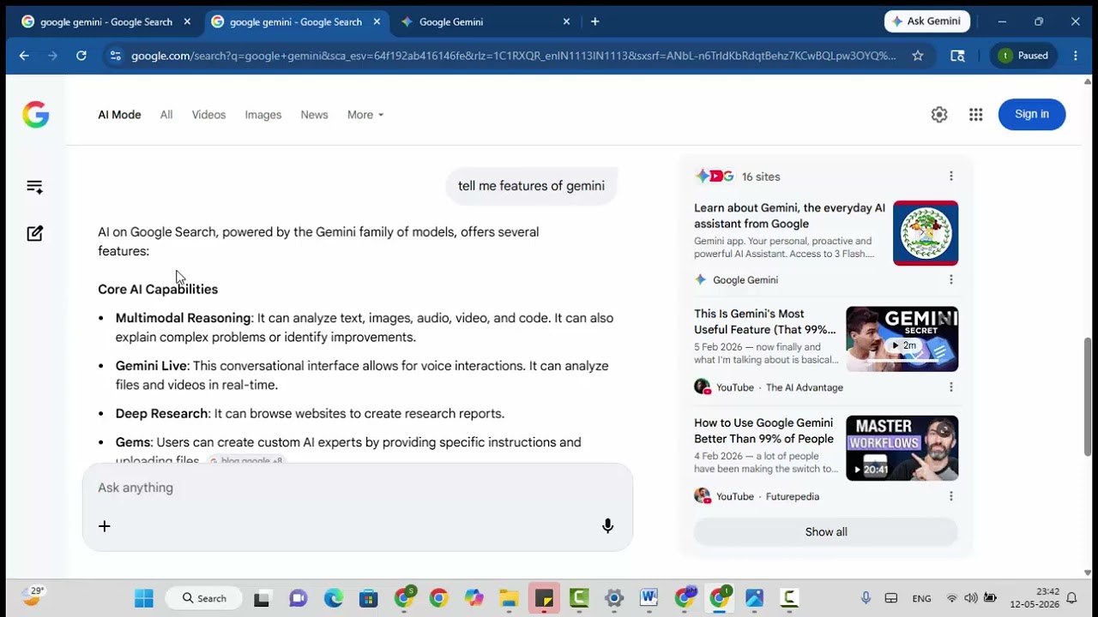Select AI Mode tab

pyautogui.click(x=119, y=115)
